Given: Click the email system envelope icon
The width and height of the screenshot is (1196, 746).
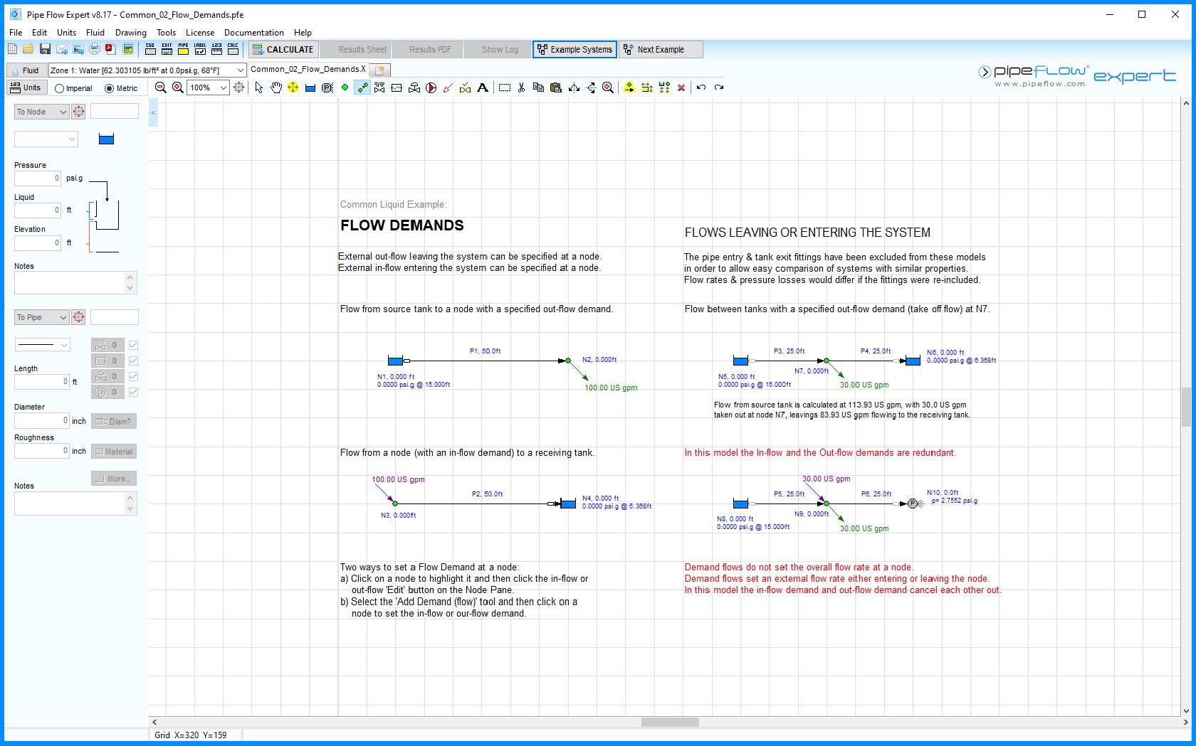Looking at the screenshot, I should click(x=62, y=49).
